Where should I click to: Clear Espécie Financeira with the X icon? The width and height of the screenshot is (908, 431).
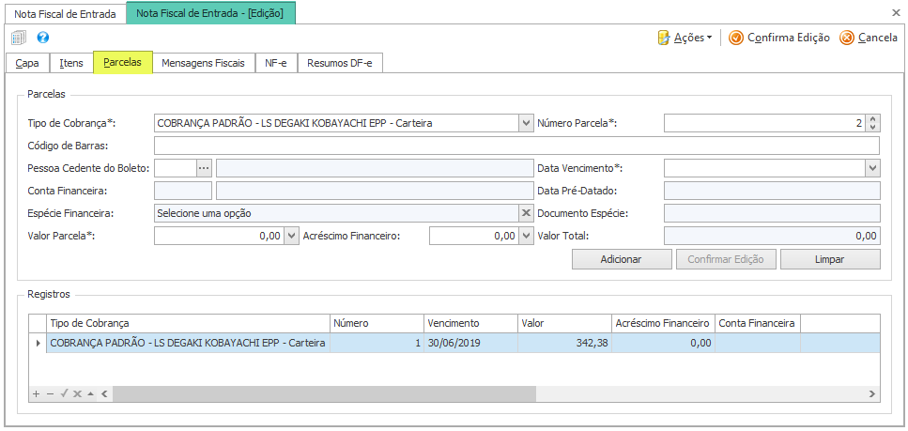[x=526, y=213]
